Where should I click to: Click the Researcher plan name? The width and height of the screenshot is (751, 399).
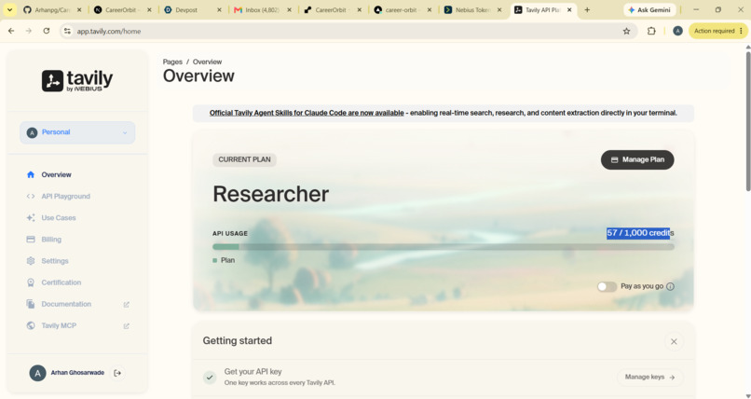pyautogui.click(x=270, y=195)
